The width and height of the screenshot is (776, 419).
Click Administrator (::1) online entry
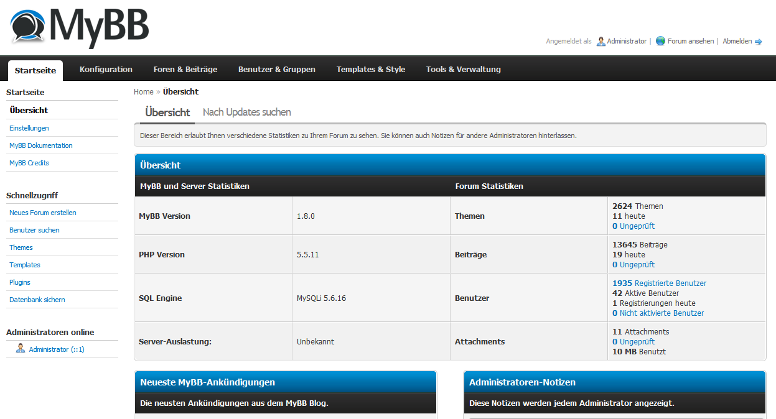pos(57,349)
